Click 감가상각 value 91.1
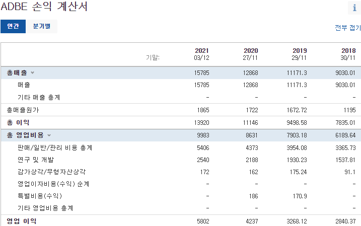This screenshot has width=361, height=226. tap(350, 172)
